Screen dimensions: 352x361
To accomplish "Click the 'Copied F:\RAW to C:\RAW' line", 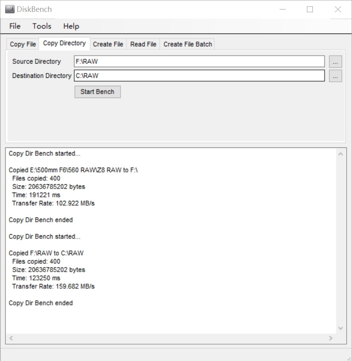I will pyautogui.click(x=46, y=253).
